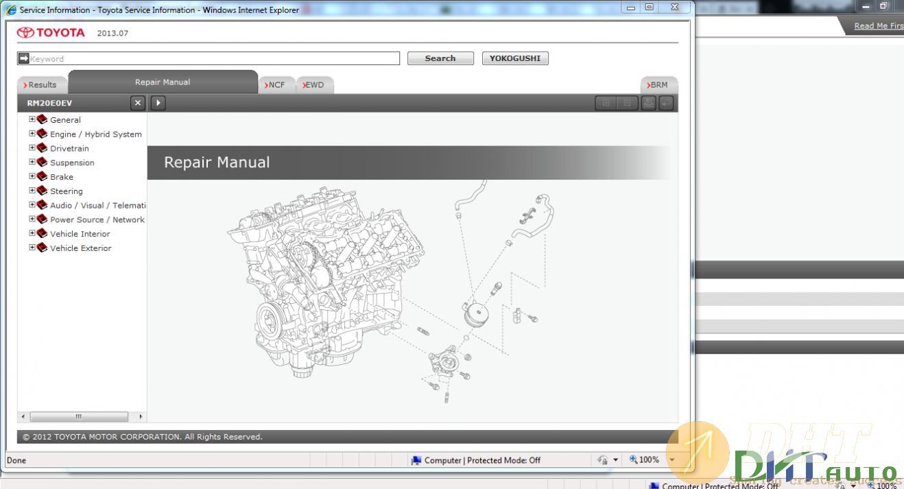
Task: Click the expand-all plus toolbar icon
Action: point(606,103)
